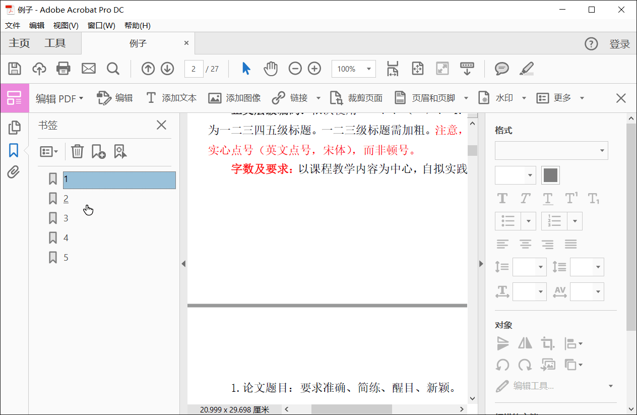Toggle center text alignment
This screenshot has height=415, width=637.
(525, 245)
